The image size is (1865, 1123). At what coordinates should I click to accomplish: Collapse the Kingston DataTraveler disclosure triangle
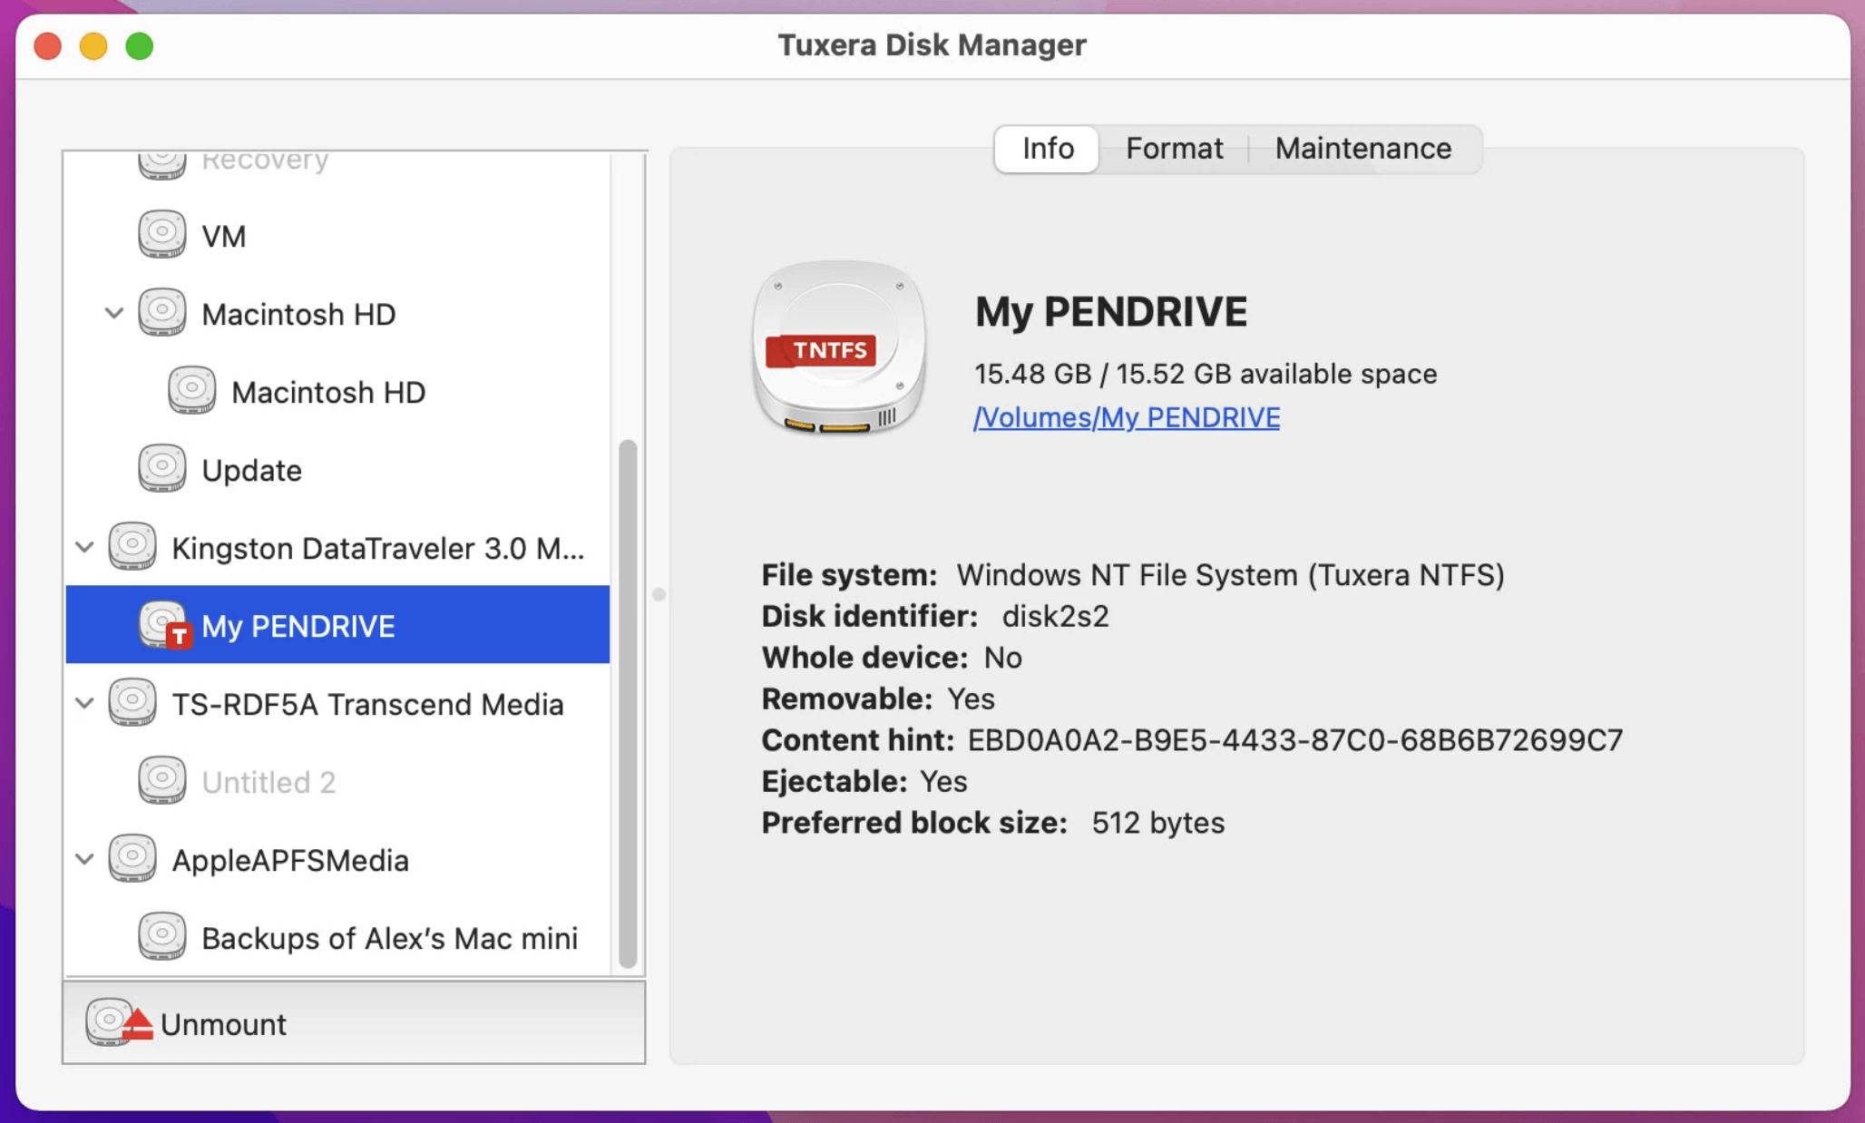click(83, 545)
